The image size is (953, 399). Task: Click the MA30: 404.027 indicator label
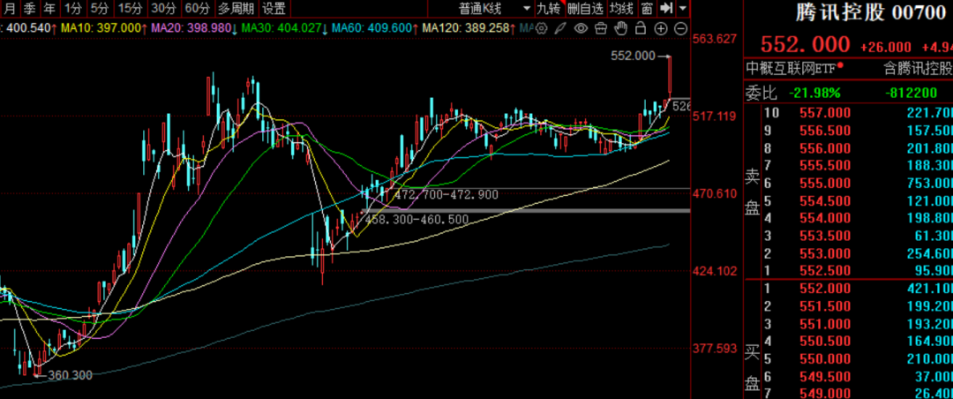285,28
